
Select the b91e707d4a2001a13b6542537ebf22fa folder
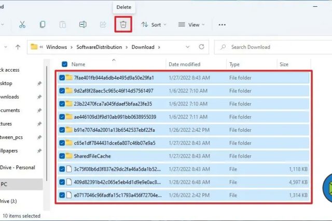115,130
